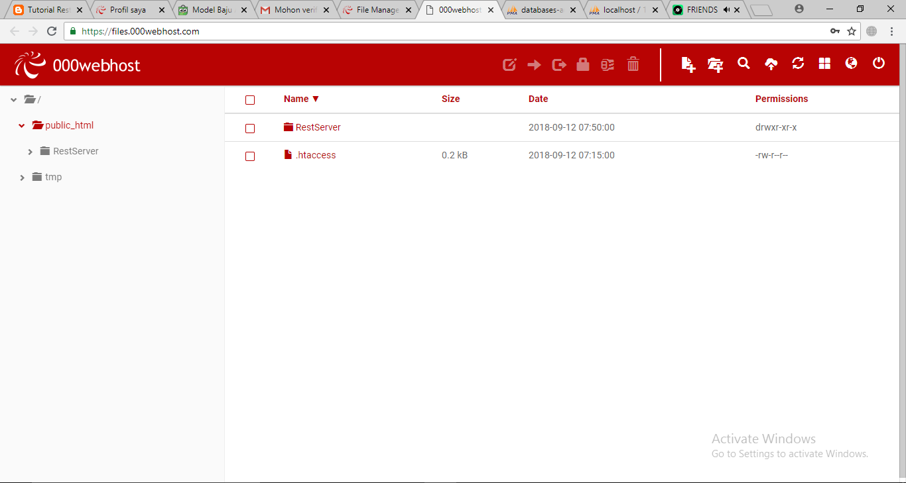906x483 pixels.
Task: Open the apps grid menu
Action: 824,64
